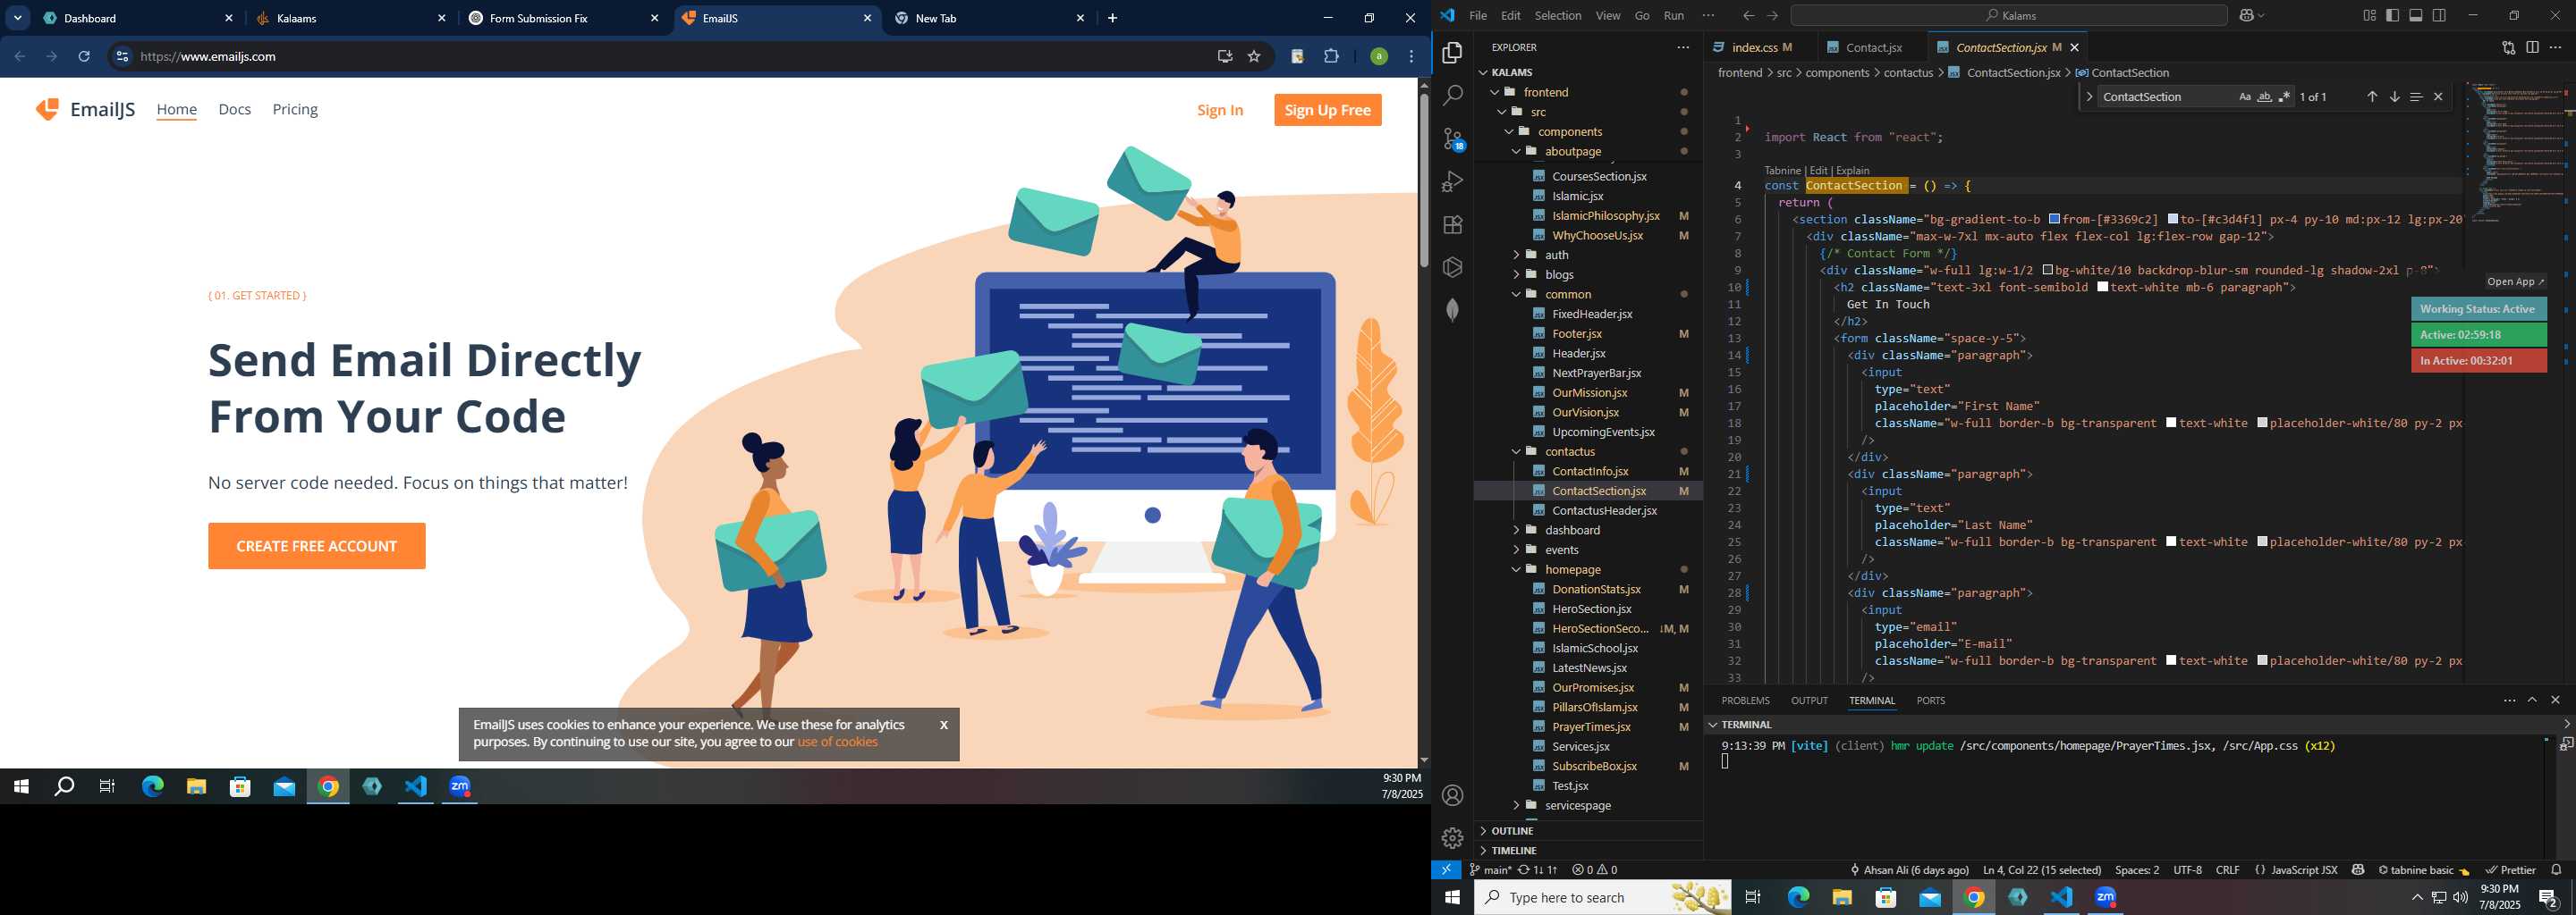Open Run and Debug view in activity bar

coord(1452,181)
